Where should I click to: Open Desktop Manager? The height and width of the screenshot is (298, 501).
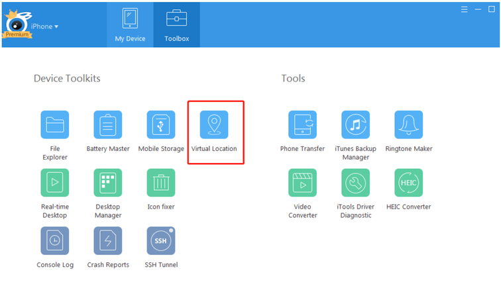click(108, 183)
